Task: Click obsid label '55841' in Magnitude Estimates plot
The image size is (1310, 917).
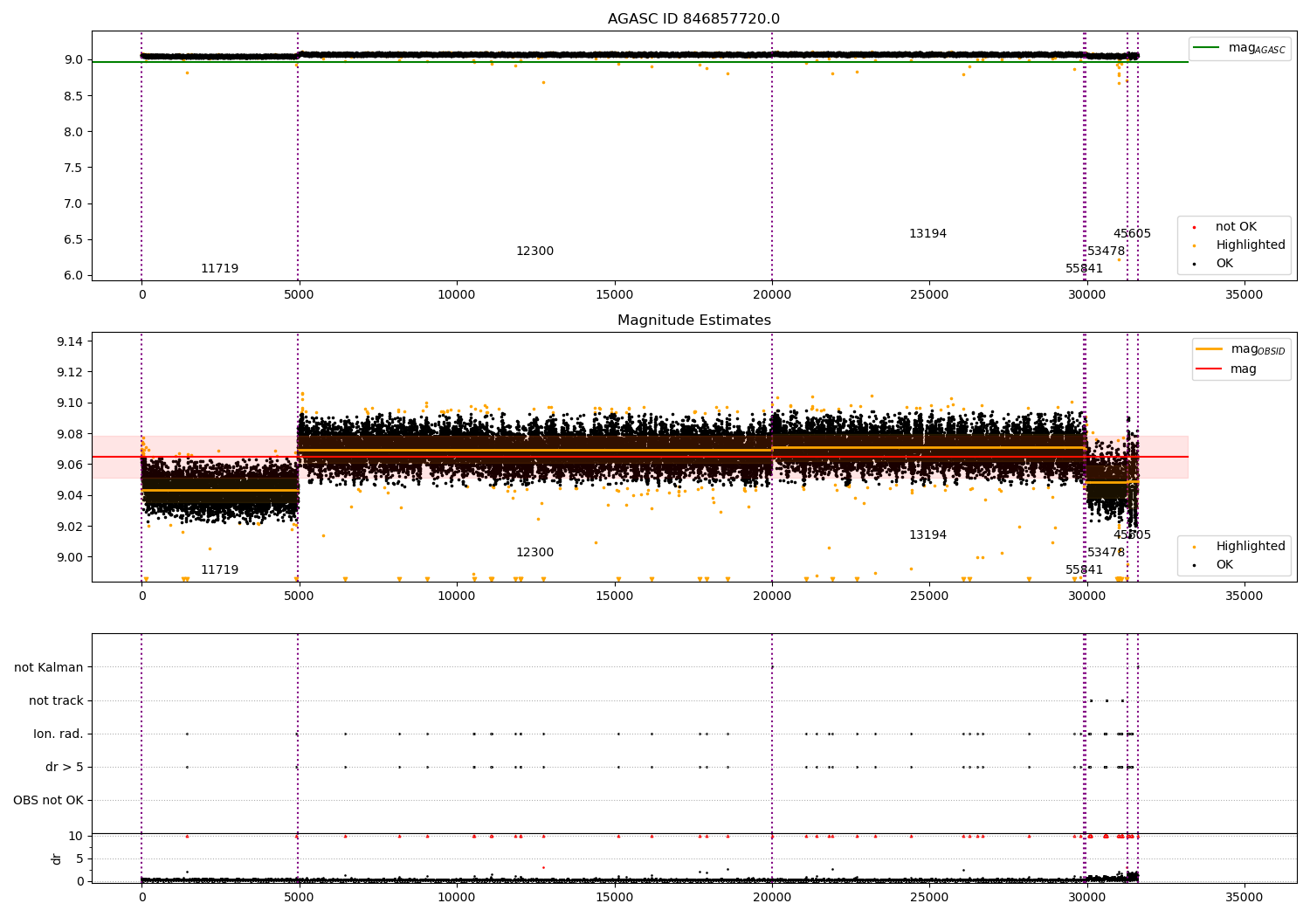Action: click(x=1084, y=570)
